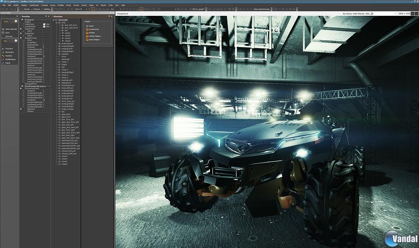
Task: Collapse the body node in Structure tree
Action: (57, 23)
